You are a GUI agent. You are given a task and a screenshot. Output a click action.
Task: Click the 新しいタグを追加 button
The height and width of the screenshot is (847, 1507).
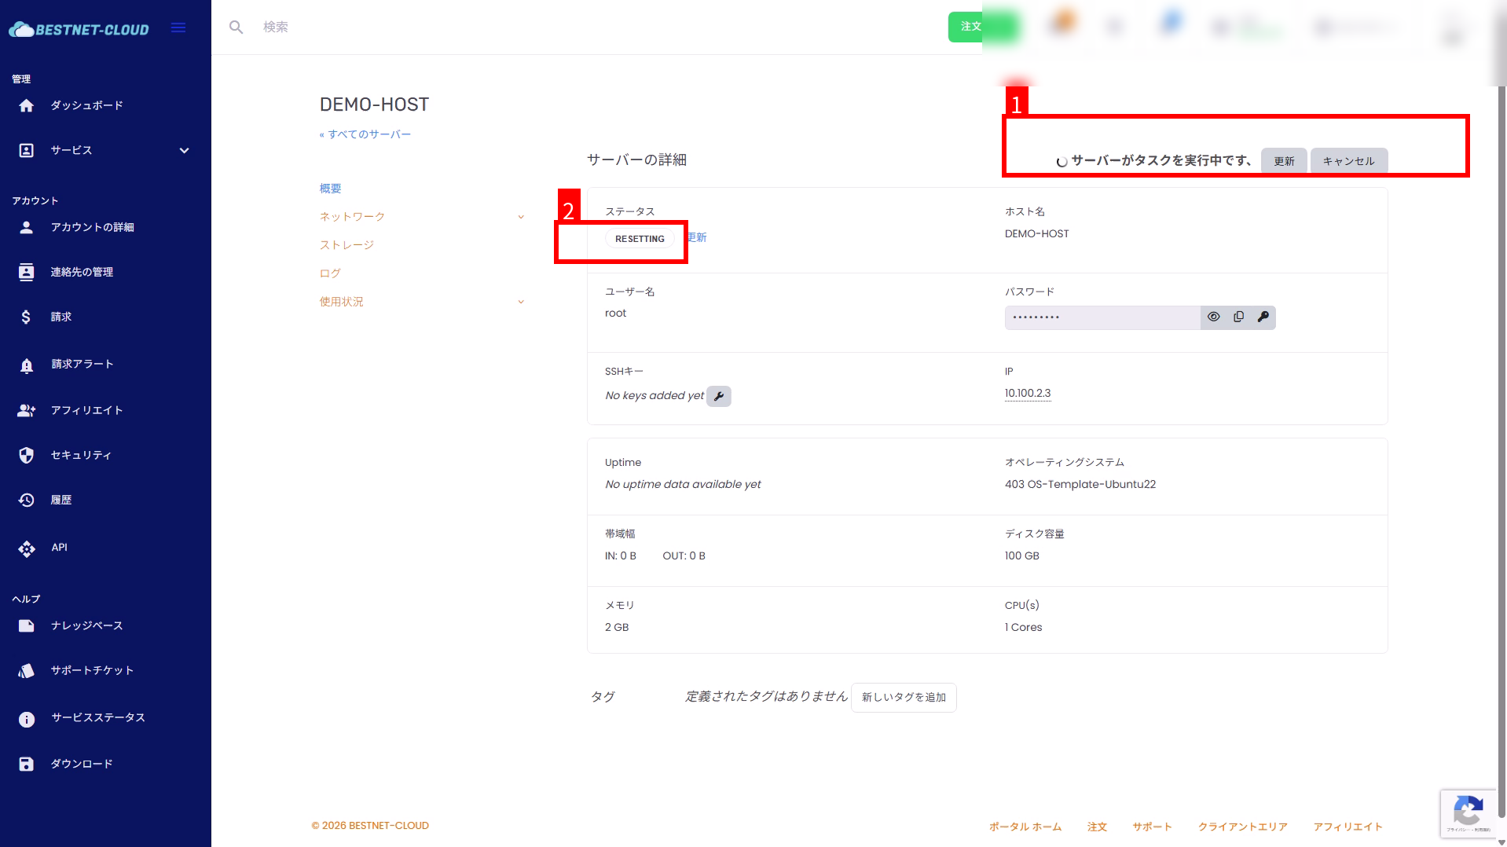(904, 698)
